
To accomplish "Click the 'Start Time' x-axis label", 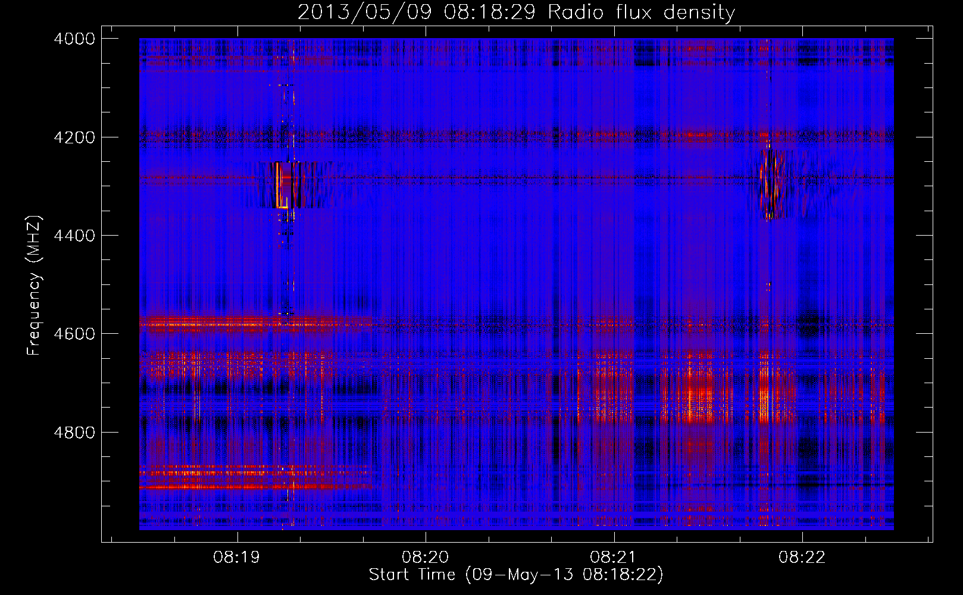I will click(516, 574).
